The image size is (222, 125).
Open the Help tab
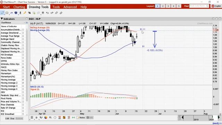pos(84,7)
